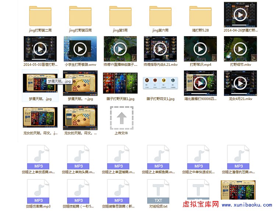Image resolution: width=276 pixels, height=211 pixels.
Task: Select the 剑姬之上单鳄鱼篇 MP3 file
Action: [159, 158]
